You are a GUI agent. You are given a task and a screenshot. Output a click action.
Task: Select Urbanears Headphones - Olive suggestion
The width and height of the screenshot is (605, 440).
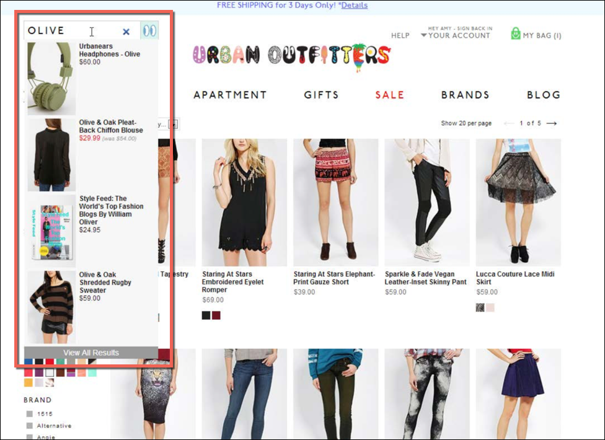[x=110, y=50]
